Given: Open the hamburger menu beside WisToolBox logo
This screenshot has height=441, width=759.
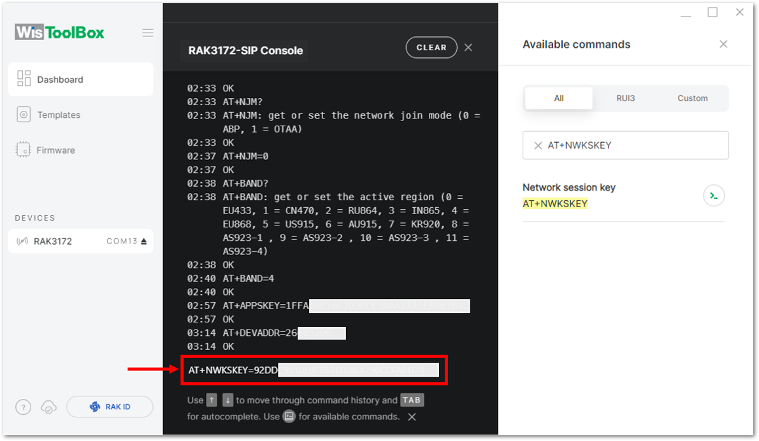Looking at the screenshot, I should click(148, 33).
